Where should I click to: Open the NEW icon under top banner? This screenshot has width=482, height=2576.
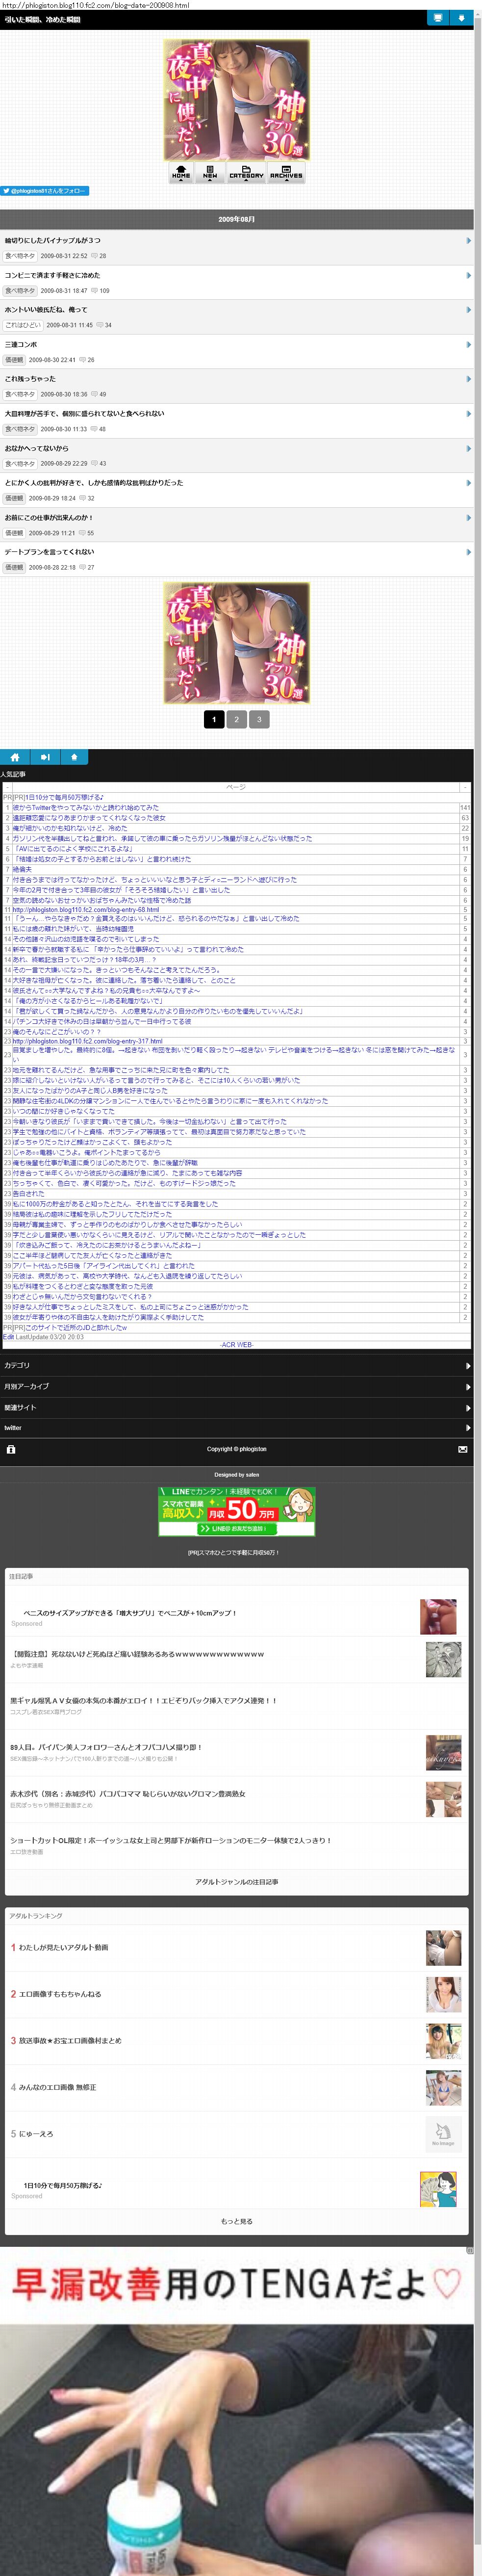click(210, 172)
